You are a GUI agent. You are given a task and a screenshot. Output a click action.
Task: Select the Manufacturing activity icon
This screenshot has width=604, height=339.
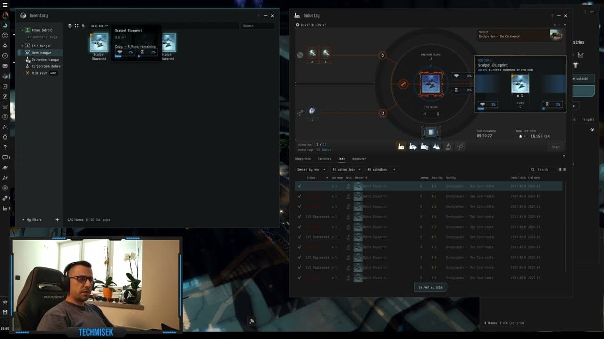[x=401, y=147]
